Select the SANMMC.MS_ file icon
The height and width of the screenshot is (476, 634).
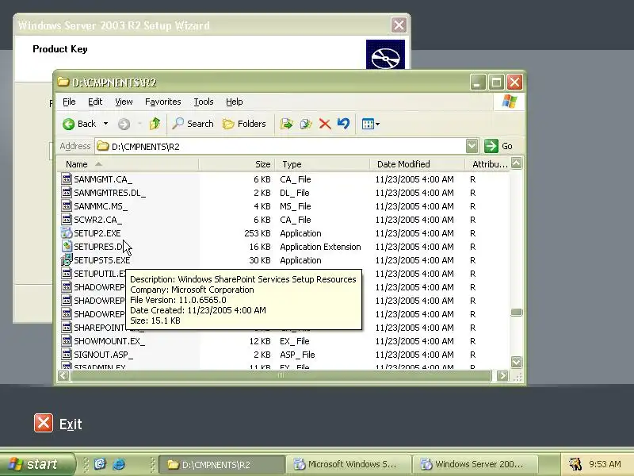[x=67, y=205]
